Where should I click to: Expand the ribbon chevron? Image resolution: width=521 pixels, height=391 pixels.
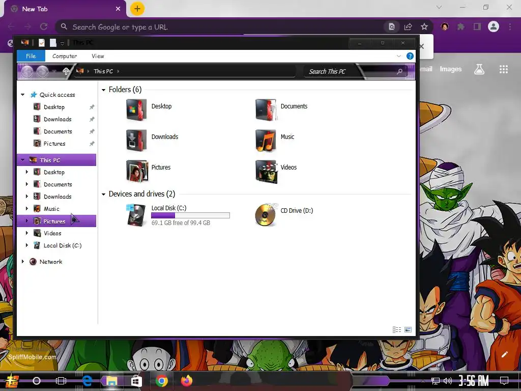[x=399, y=56]
